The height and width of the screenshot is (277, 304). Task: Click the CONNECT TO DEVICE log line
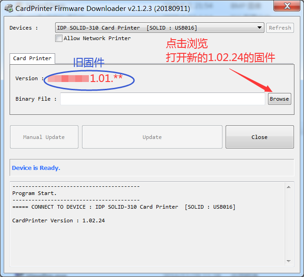pos(124,207)
